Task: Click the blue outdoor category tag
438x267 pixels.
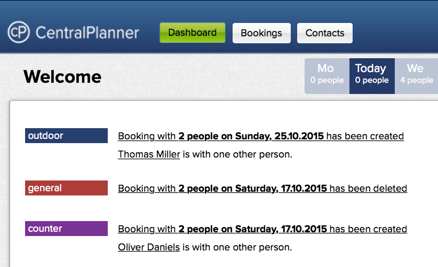Action: point(66,136)
